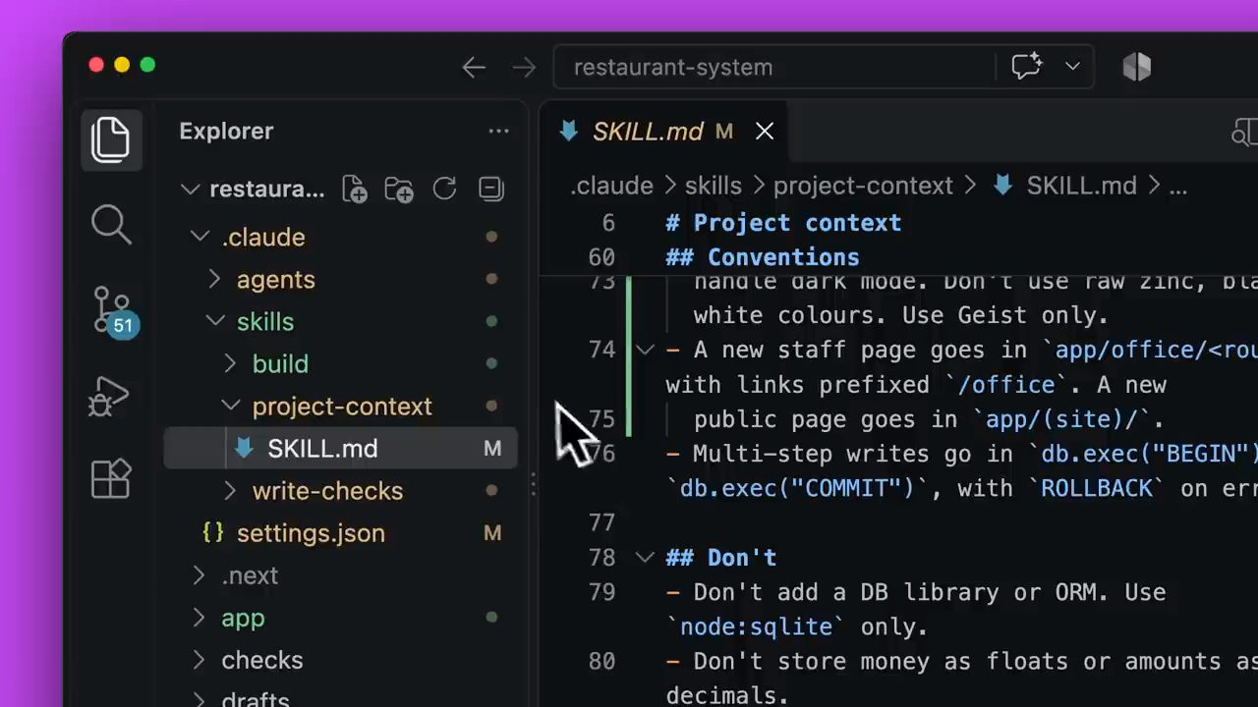Click the breadcrumb ellipsis after SKILL.md
Viewport: 1258px width, 707px height.
[1177, 186]
